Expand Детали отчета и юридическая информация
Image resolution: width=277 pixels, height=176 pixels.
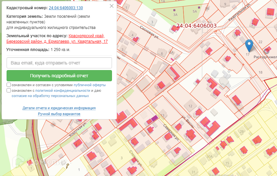[59, 108]
